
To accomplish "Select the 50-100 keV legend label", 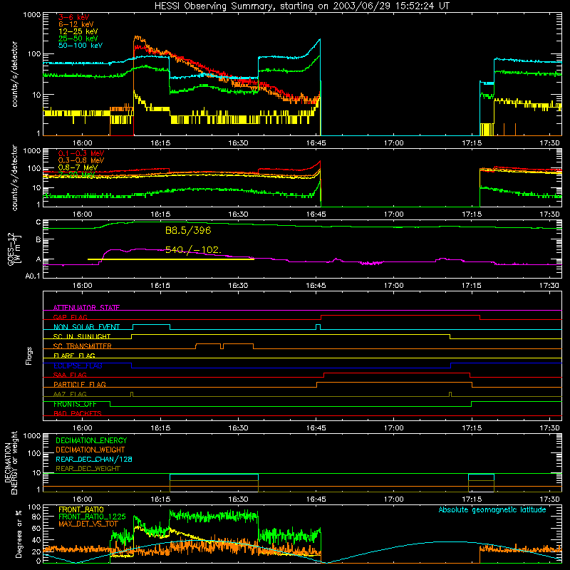I will pyautogui.click(x=81, y=46).
